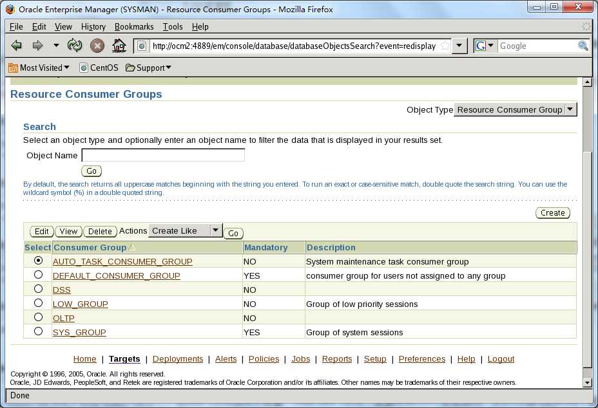598x408 pixels.
Task: Open the Support bookmarks folder
Action: 148,68
